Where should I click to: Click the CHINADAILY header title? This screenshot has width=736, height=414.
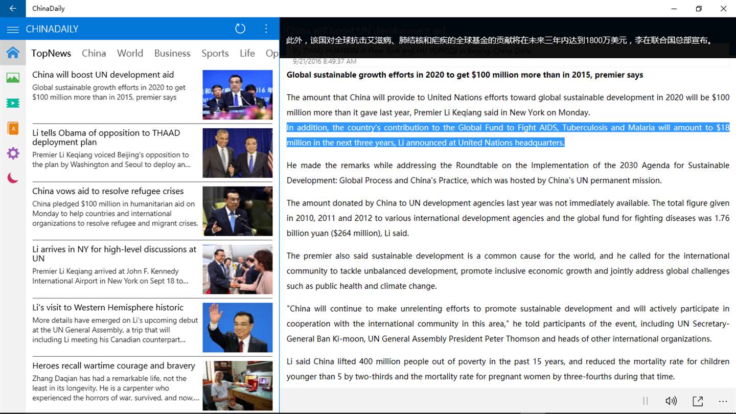[52, 29]
